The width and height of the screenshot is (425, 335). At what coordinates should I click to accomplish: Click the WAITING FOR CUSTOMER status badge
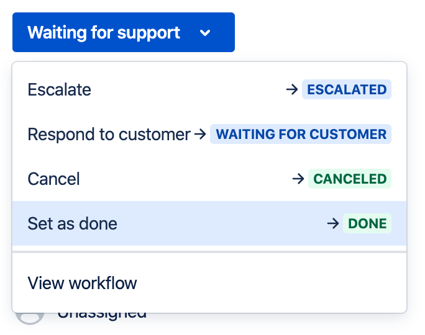click(301, 134)
